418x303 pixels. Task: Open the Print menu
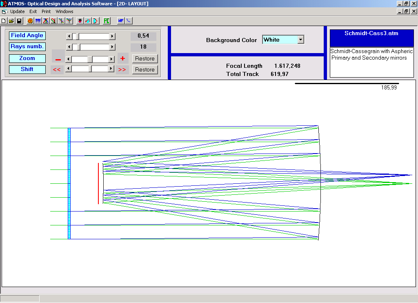pos(46,11)
